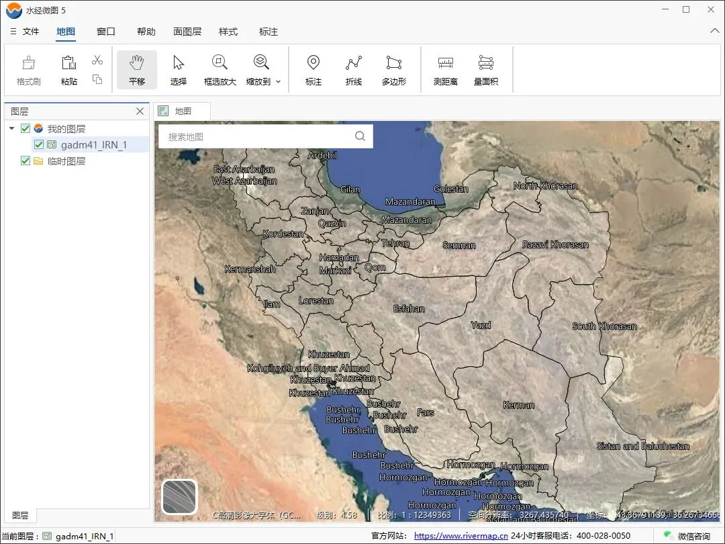Toggle the gadm41_IRN_1 layer checkbox
The width and height of the screenshot is (725, 544).
coord(39,145)
